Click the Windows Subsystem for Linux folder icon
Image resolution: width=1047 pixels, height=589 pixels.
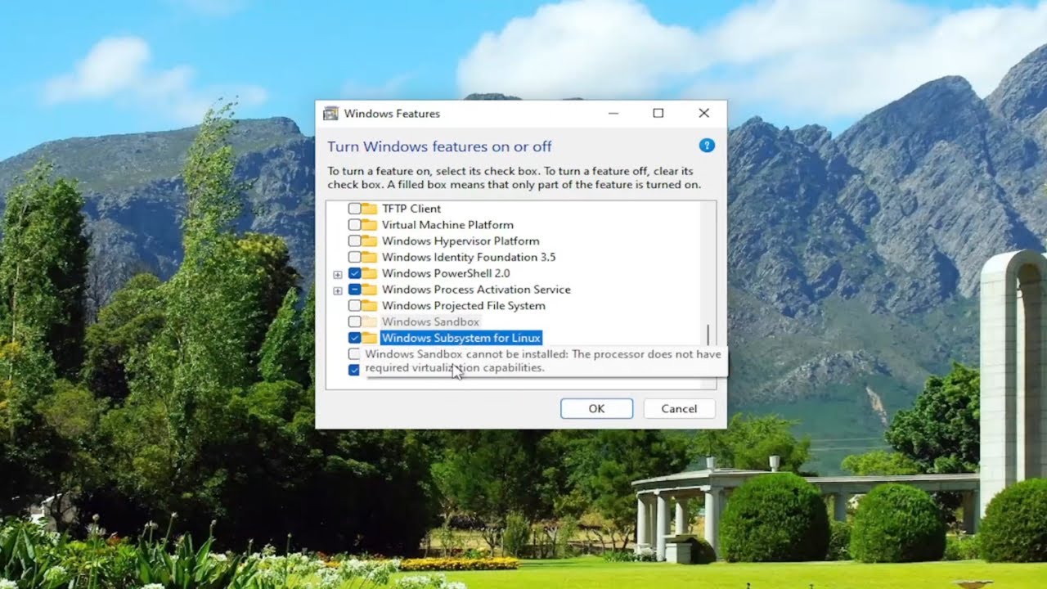coord(369,338)
